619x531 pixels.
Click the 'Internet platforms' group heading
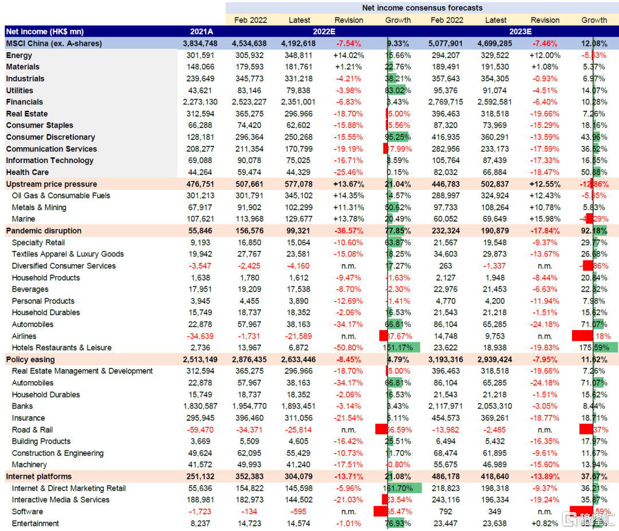coord(39,476)
